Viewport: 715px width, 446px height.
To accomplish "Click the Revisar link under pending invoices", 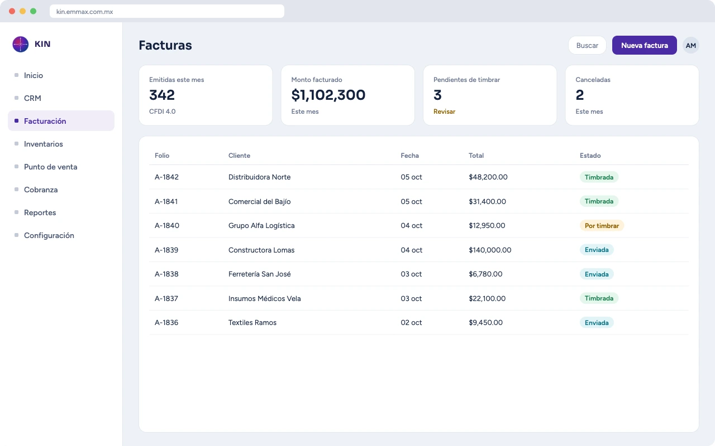I will tap(444, 111).
